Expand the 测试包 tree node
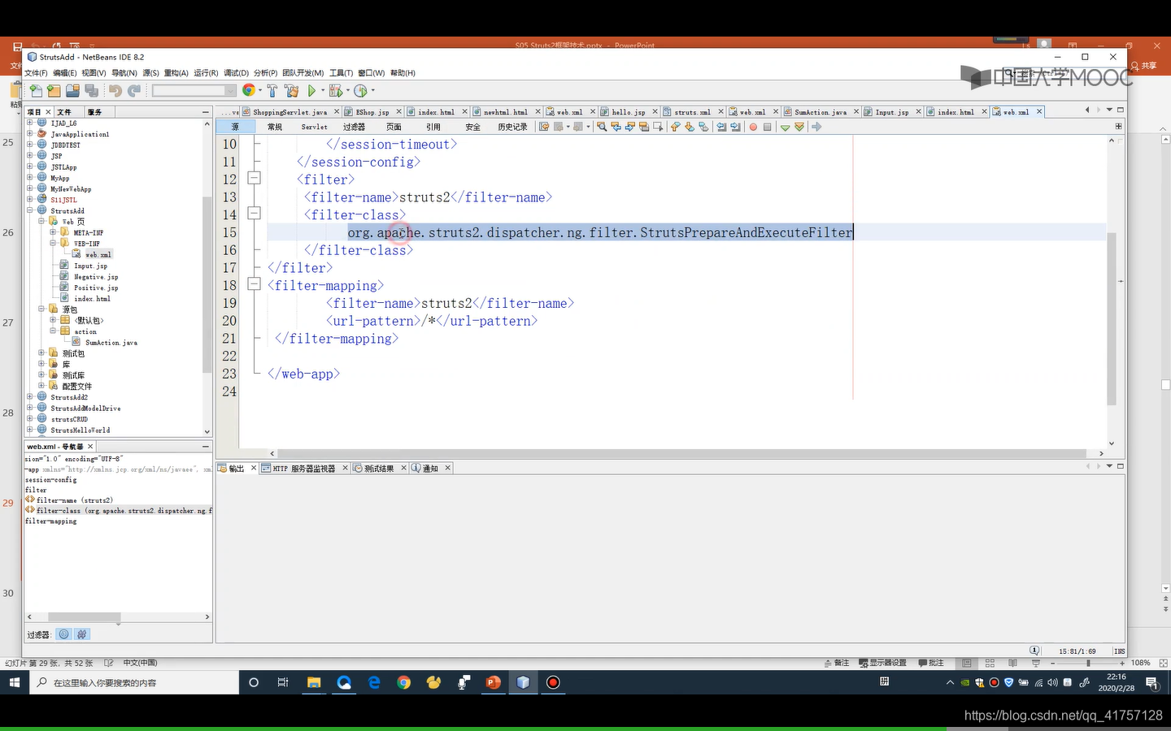1171x731 pixels. click(41, 353)
